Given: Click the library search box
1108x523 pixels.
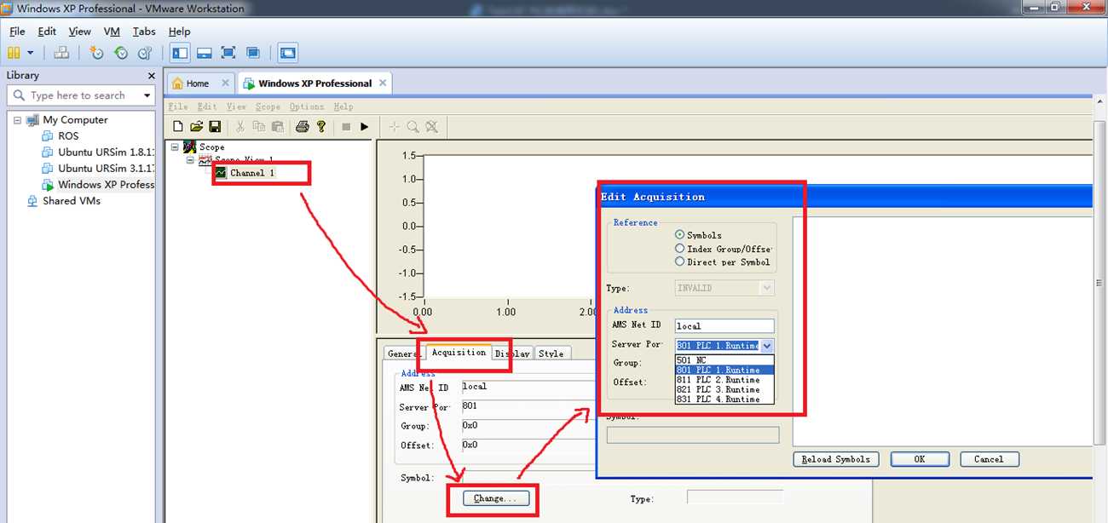Looking at the screenshot, I should (x=82, y=95).
